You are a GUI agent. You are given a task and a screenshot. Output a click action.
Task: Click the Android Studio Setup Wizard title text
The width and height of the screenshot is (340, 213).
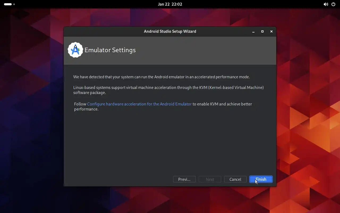click(170, 31)
